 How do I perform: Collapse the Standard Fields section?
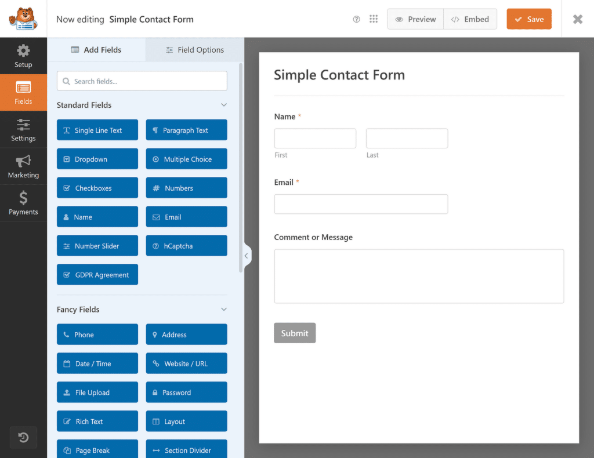pyautogui.click(x=224, y=105)
